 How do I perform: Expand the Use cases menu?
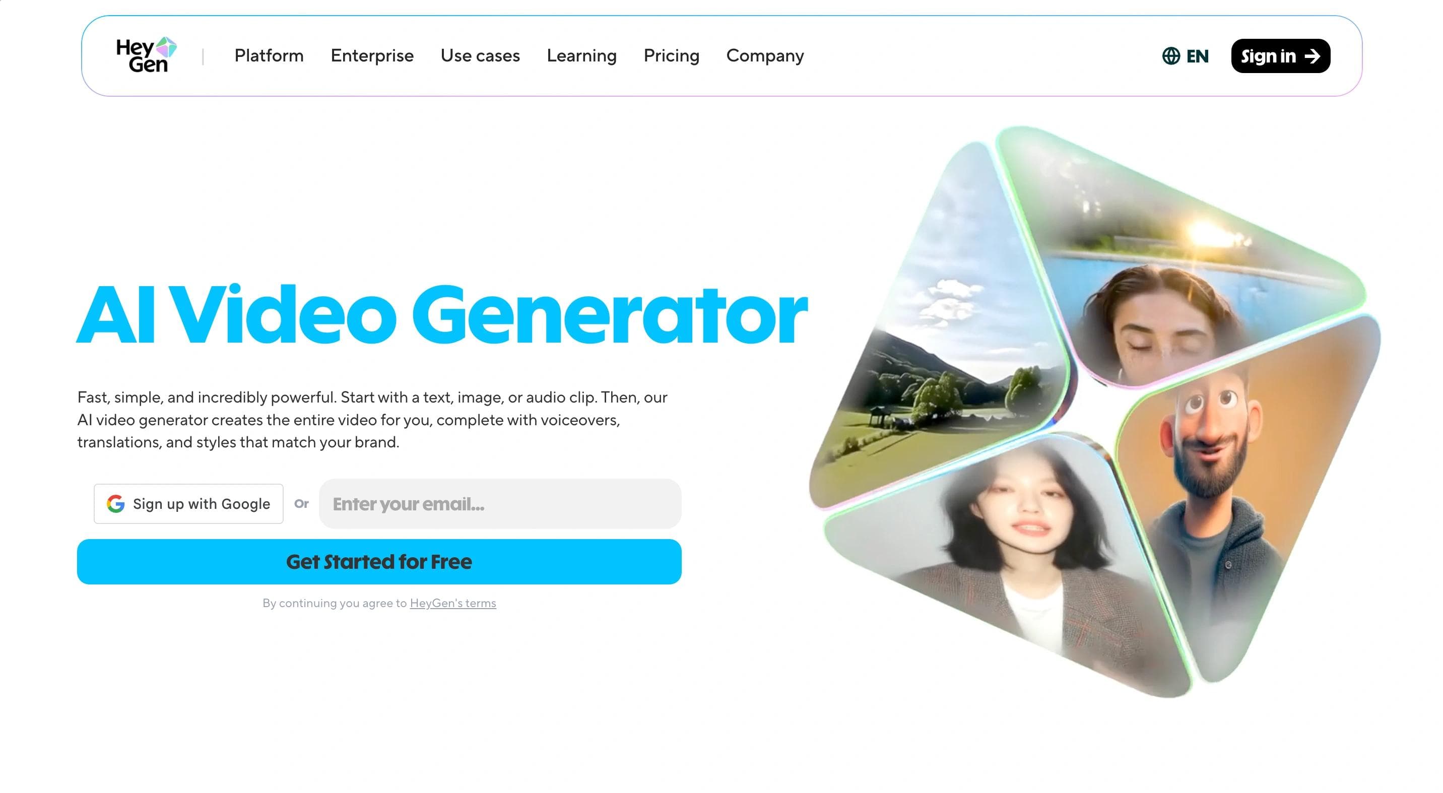480,55
